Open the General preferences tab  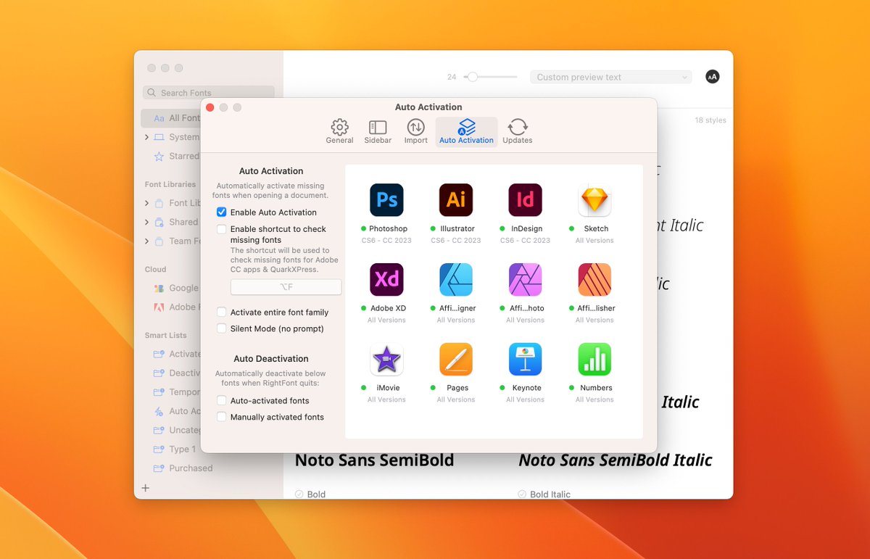(339, 132)
